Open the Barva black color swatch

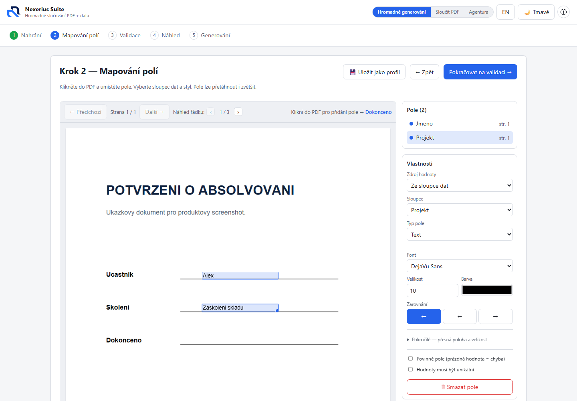point(487,290)
